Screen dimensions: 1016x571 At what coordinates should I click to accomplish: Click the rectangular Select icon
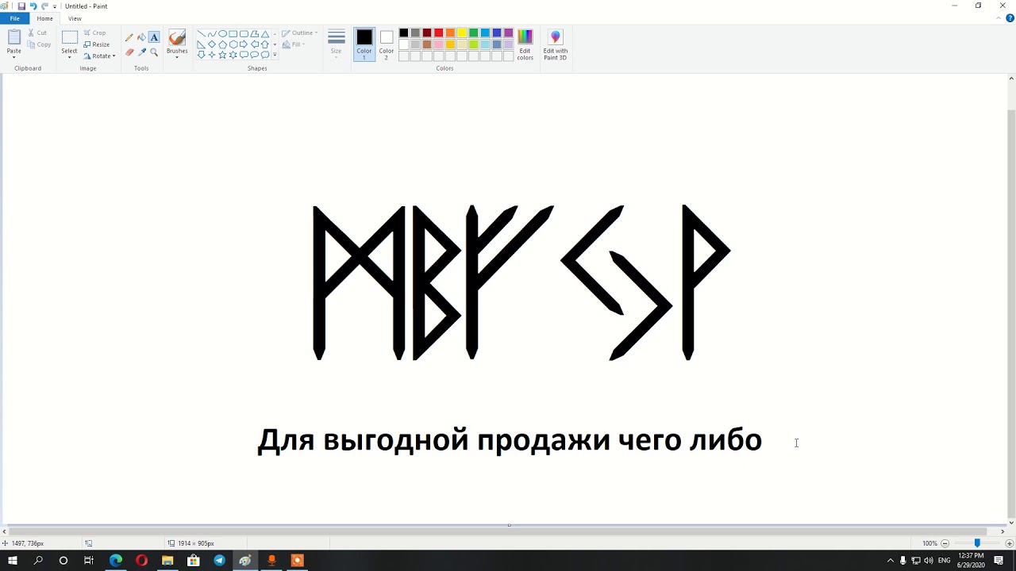(70, 38)
